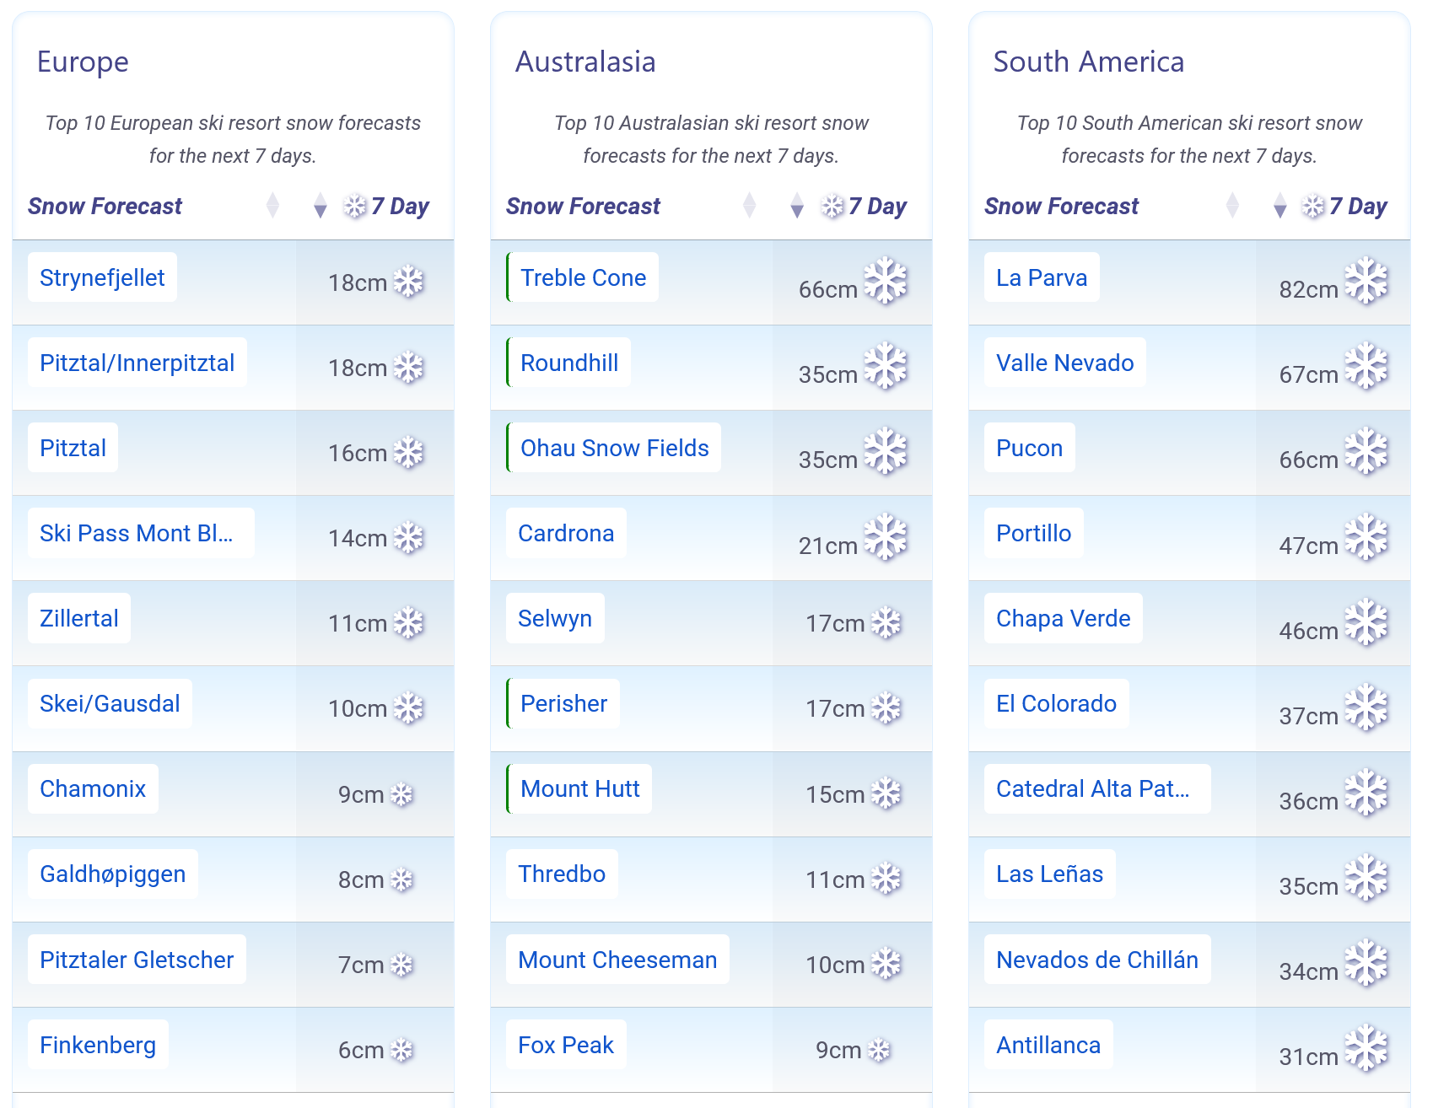This screenshot has height=1108, width=1433.
Task: Click the snowflake icon next to Treble Cone 66cm
Action: click(886, 281)
